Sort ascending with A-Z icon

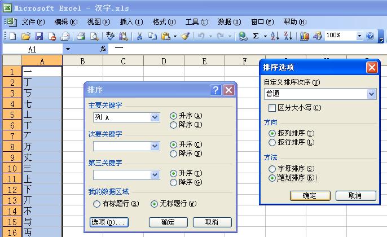275,36
